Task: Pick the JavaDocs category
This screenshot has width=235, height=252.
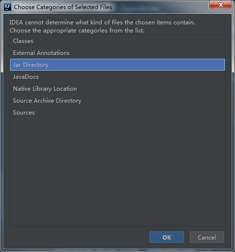Action: [x=117, y=77]
